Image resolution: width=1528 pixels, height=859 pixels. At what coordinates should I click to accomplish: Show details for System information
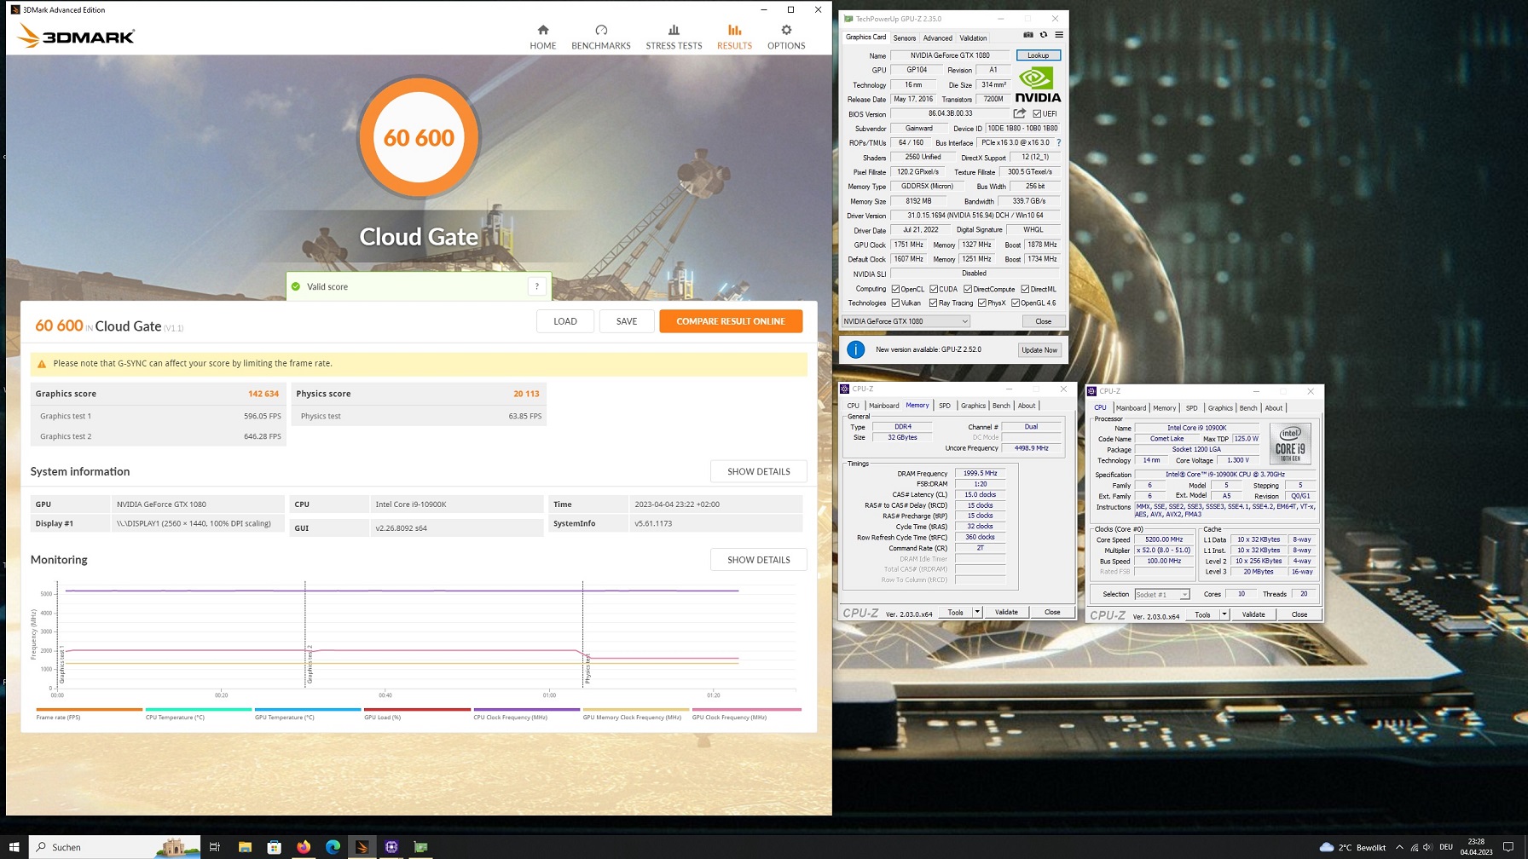tap(758, 471)
